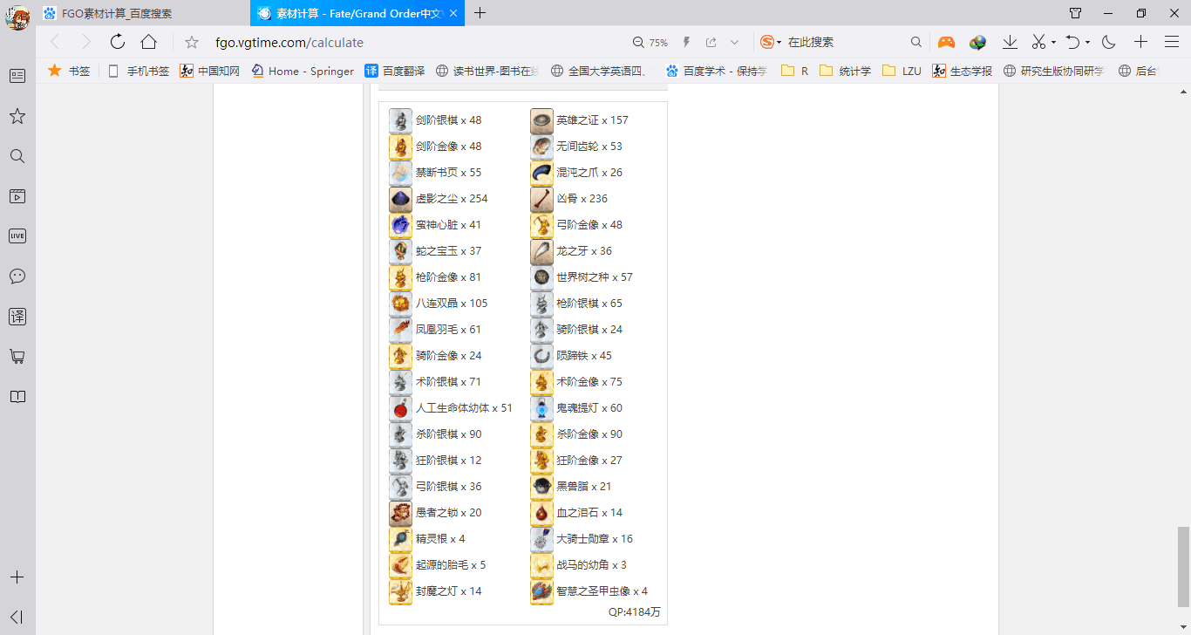
Task: Click the user profile avatar
Action: click(x=17, y=17)
